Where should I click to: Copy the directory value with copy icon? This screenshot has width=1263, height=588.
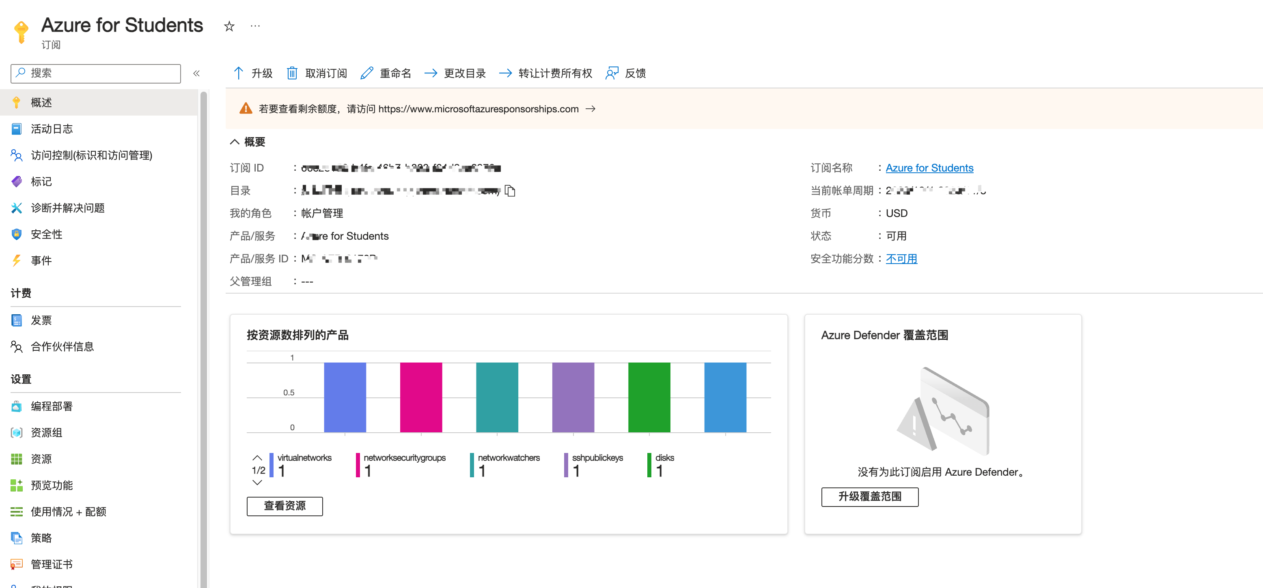coord(510,191)
